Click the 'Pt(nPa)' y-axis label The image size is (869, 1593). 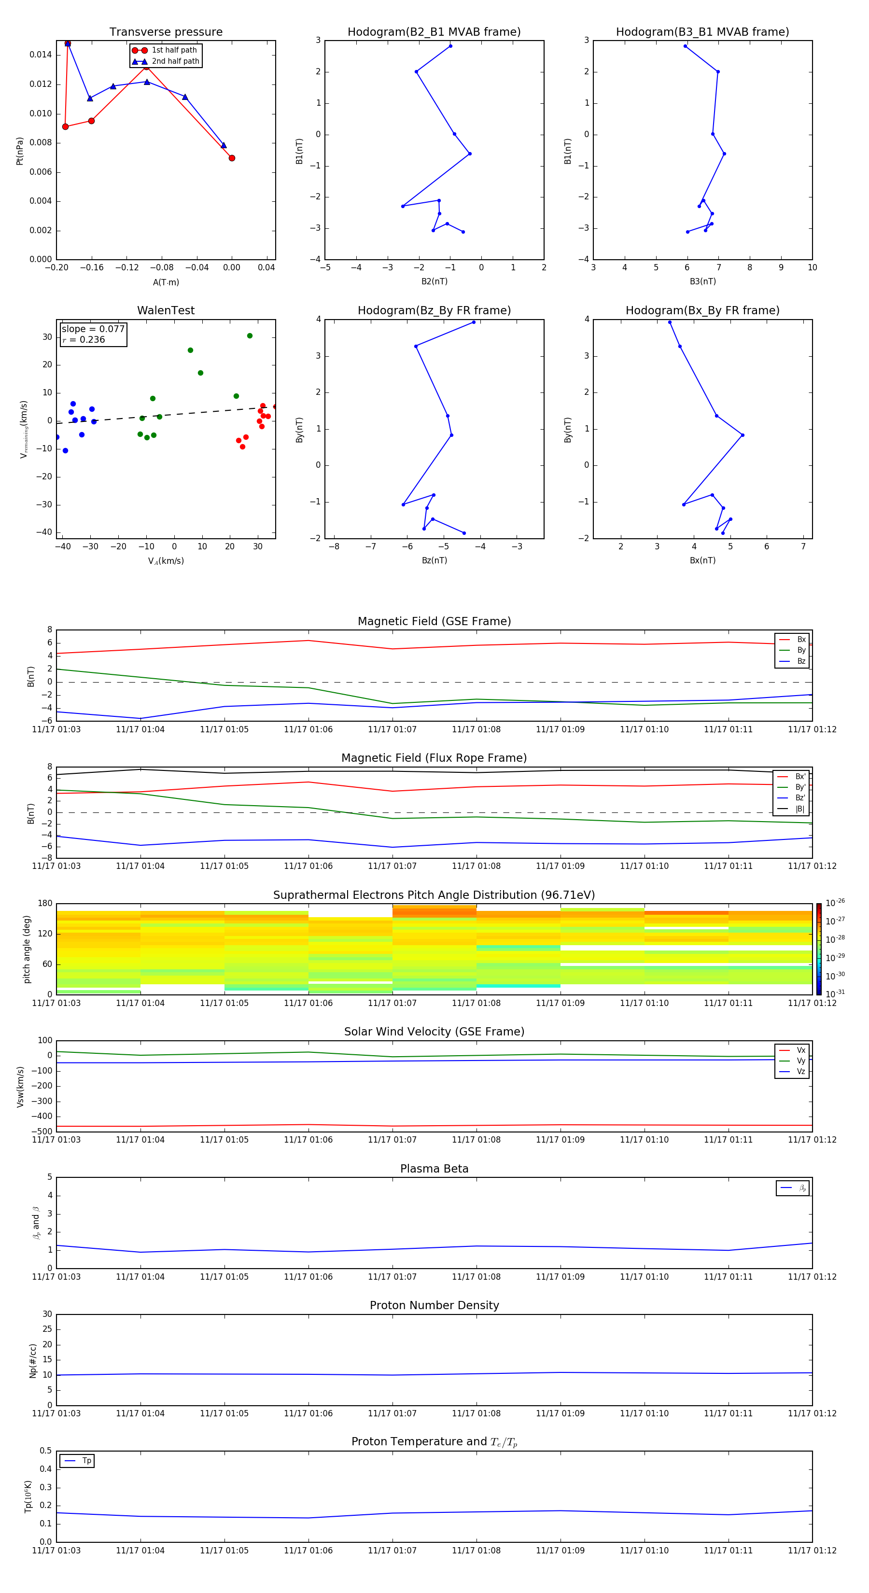tap(20, 150)
